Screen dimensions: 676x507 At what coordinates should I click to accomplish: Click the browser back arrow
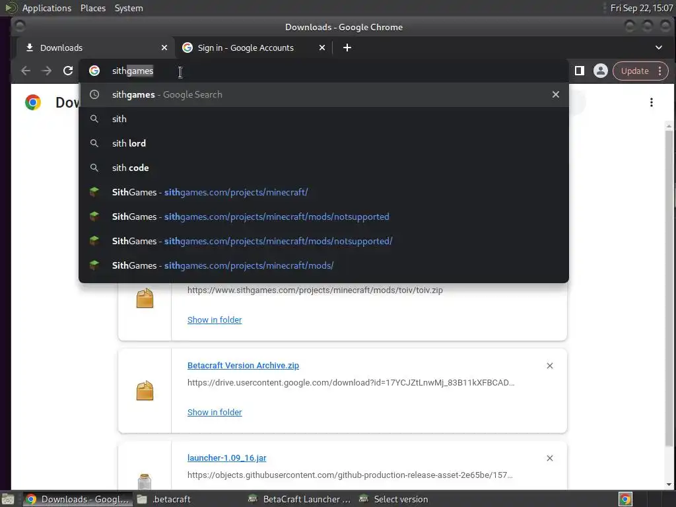click(26, 71)
